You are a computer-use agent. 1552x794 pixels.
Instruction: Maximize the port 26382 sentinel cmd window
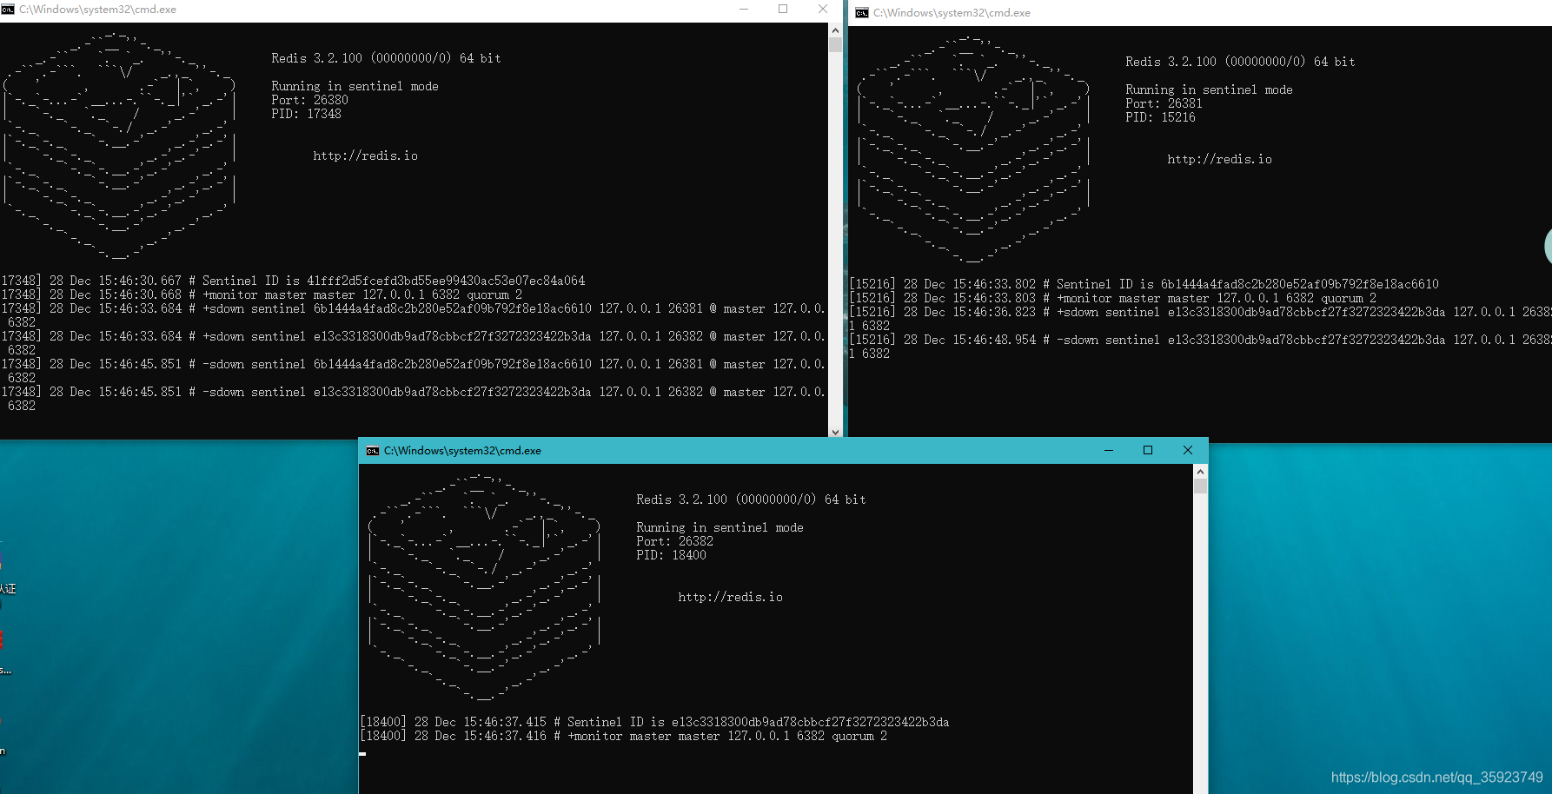coord(1148,450)
